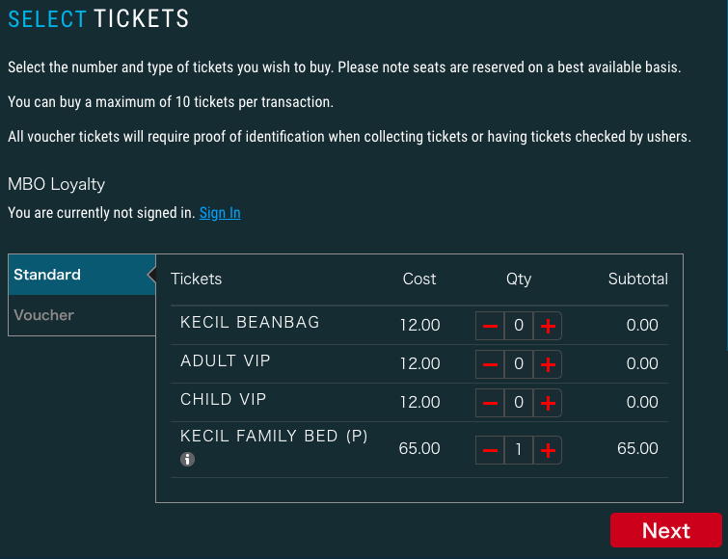The height and width of the screenshot is (559, 728).
Task: Click the KECIL BEANBAG ticket name
Action: click(250, 322)
